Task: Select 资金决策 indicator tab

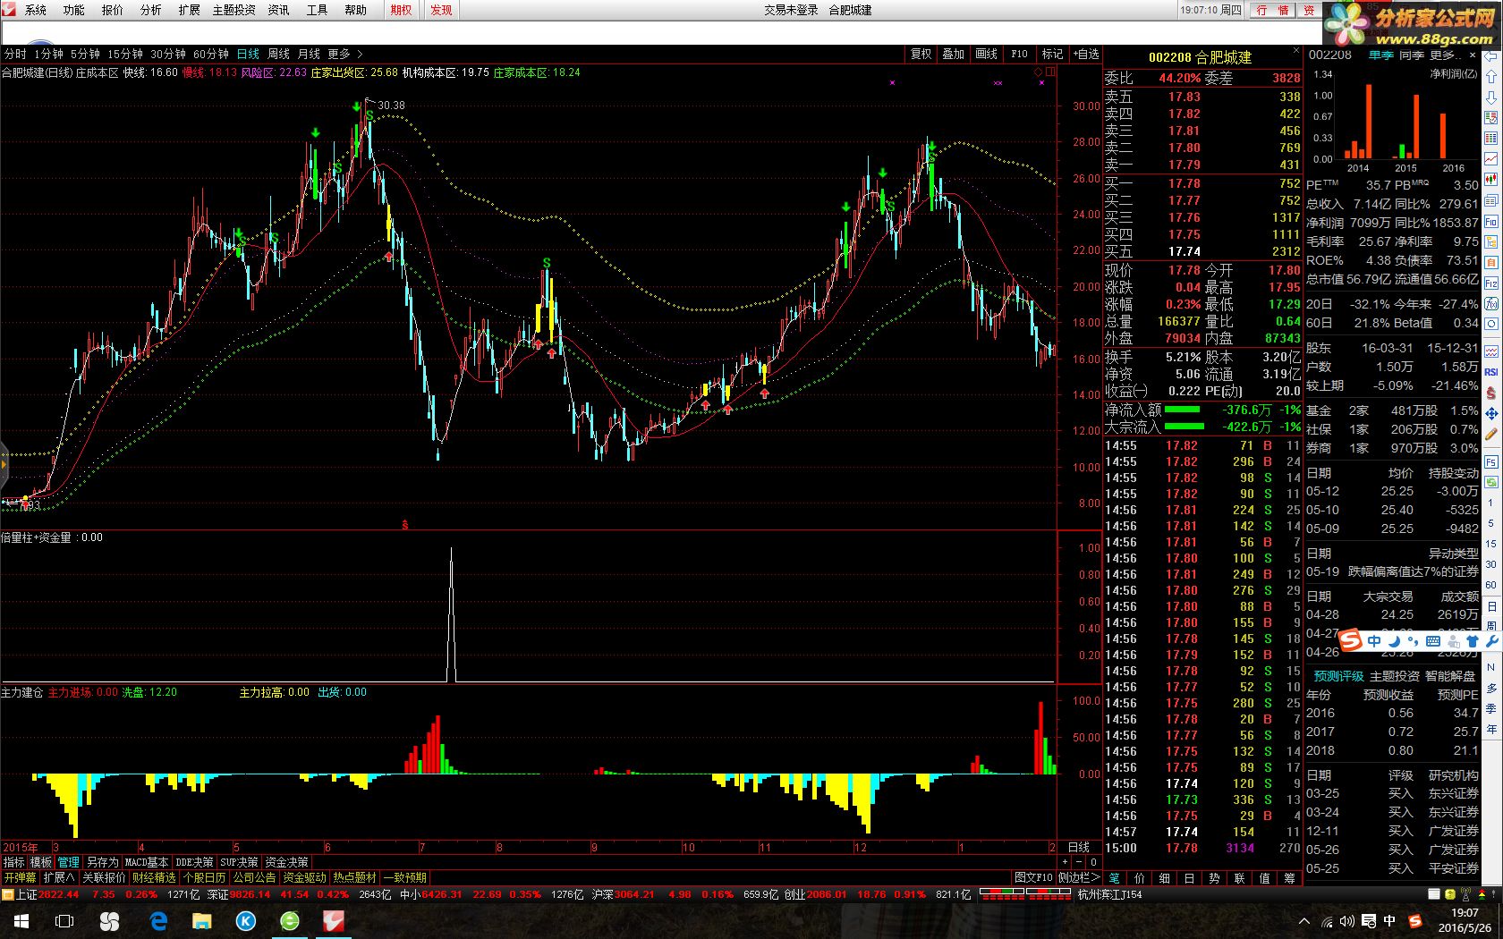Action: (x=286, y=862)
